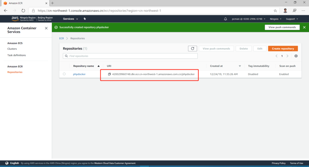Go to Task definitions in the sidebar
309x167 pixels.
click(17, 55)
